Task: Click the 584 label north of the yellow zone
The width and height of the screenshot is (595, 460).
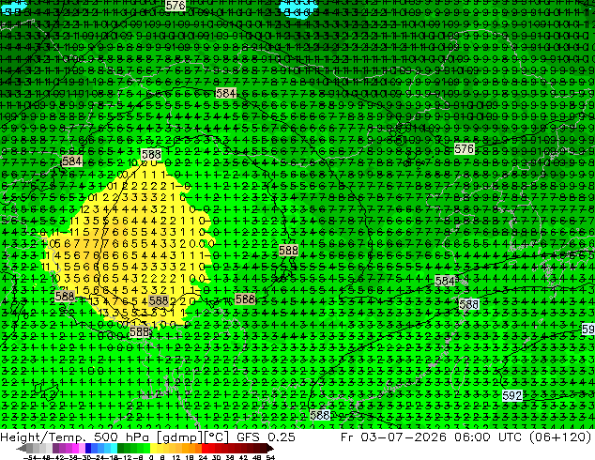Action: pyautogui.click(x=226, y=93)
